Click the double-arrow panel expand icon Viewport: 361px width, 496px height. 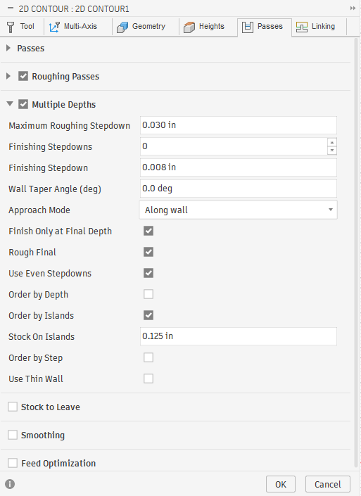pos(353,8)
